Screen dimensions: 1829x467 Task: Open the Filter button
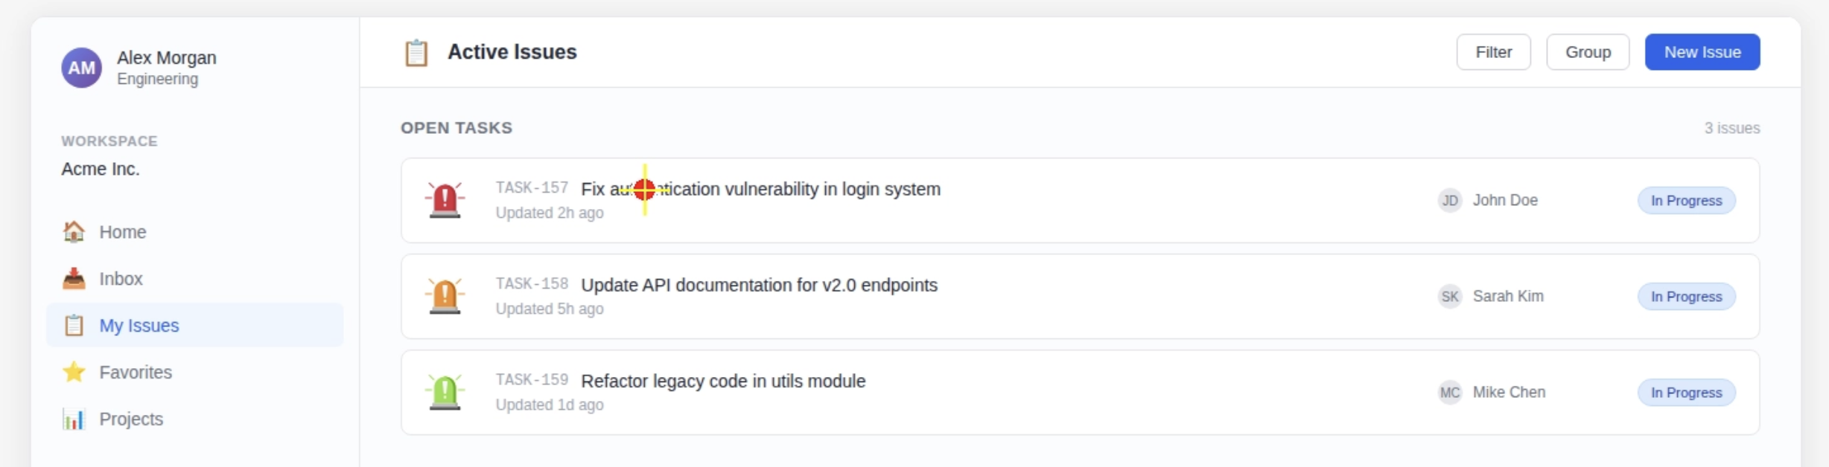[1493, 52]
